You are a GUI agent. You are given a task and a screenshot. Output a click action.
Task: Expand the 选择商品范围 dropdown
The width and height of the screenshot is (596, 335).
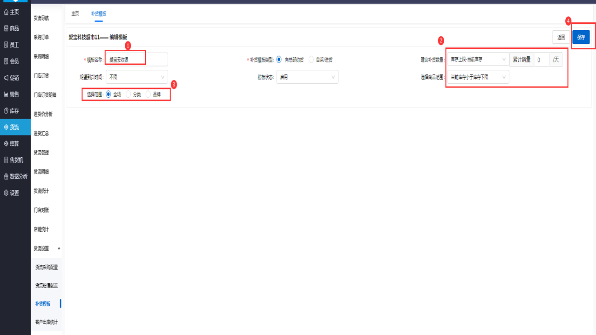tap(478, 77)
